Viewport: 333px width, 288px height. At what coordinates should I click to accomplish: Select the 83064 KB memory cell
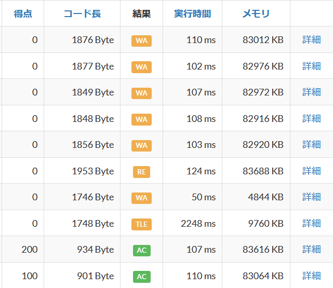pyautogui.click(x=256, y=276)
